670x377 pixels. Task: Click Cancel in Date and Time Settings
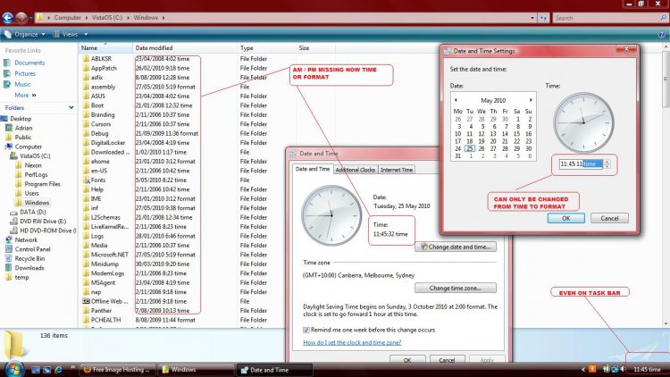[609, 218]
